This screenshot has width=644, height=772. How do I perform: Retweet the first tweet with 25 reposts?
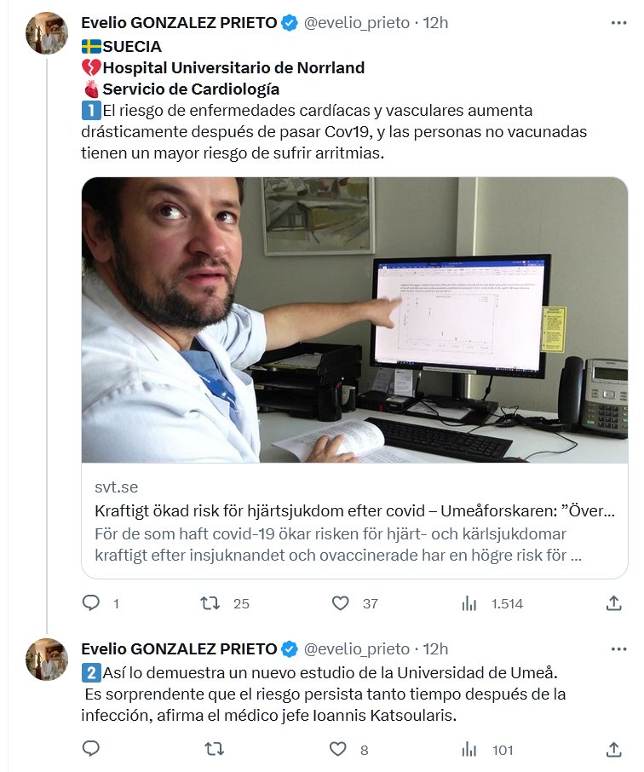[x=210, y=603]
